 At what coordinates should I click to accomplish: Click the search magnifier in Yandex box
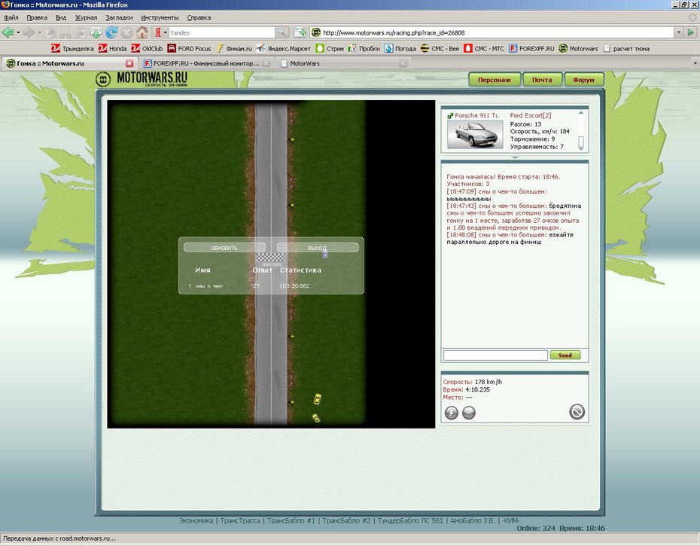[x=282, y=32]
